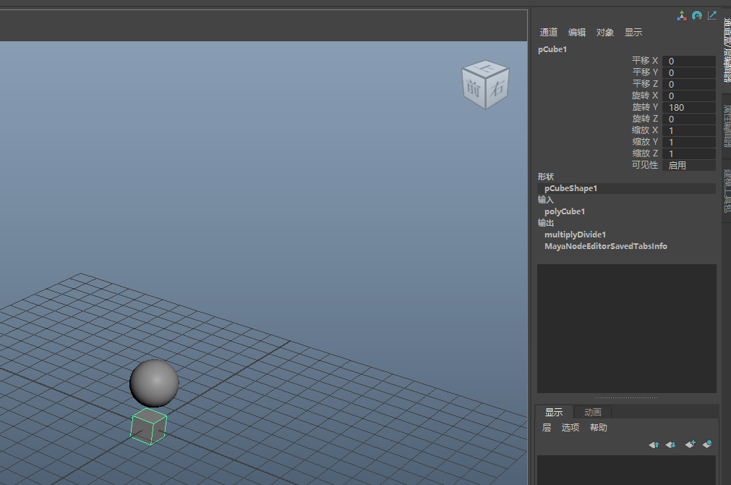
Task: Open the 帮助 menu in layer editor
Action: [599, 428]
